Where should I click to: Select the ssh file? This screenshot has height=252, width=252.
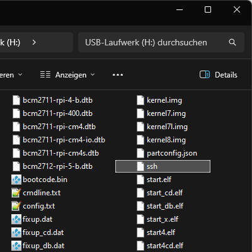163,166
